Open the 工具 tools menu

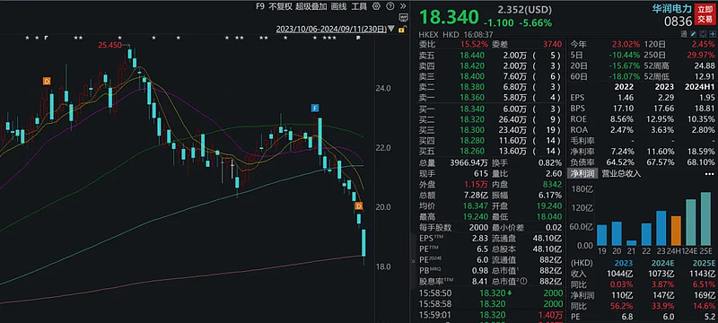[360, 6]
